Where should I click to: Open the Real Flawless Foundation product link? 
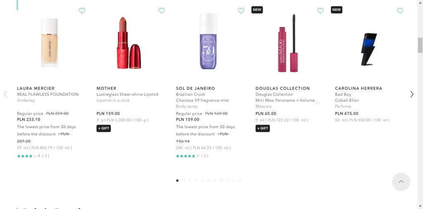(48, 94)
